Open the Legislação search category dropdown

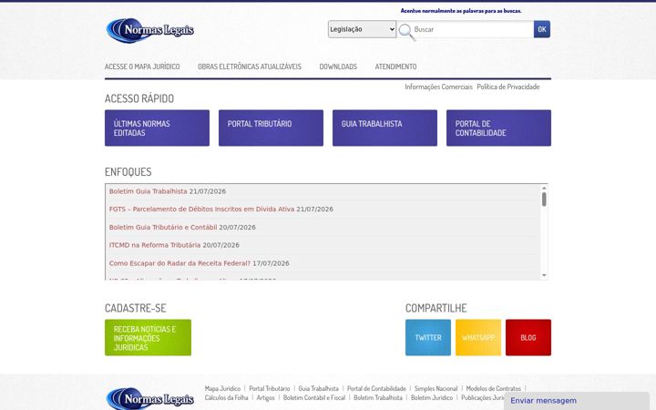362,29
